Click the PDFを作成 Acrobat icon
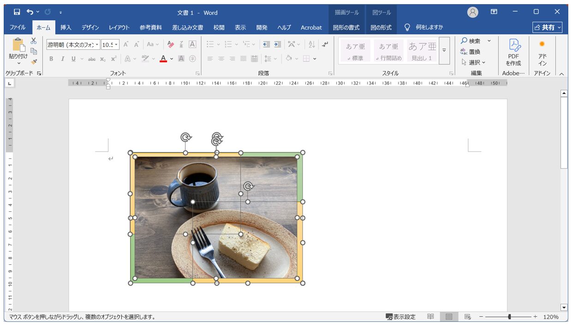 coord(513,52)
